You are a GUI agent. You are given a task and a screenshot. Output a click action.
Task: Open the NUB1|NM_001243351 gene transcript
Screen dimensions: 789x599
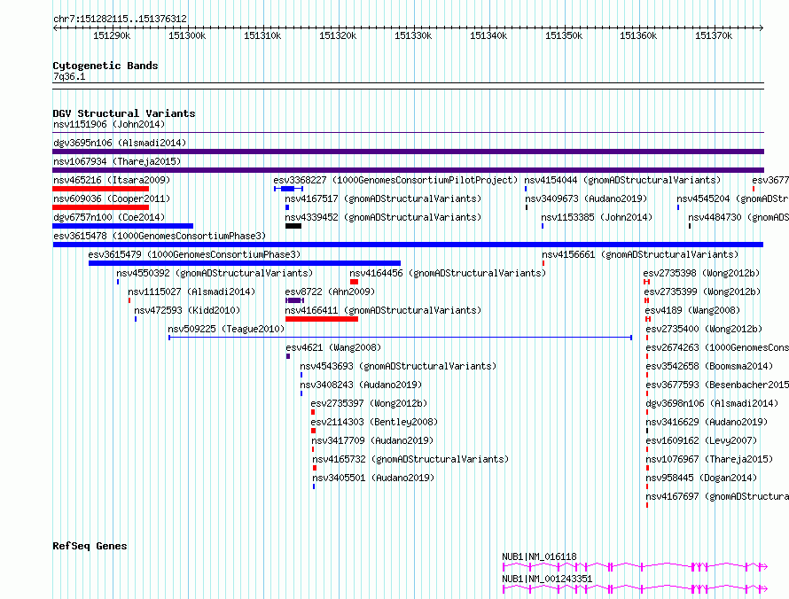pos(635,589)
